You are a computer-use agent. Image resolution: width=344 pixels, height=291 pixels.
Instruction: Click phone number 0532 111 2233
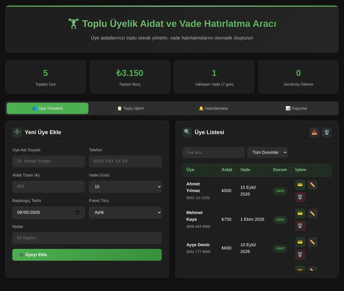[x=198, y=198]
